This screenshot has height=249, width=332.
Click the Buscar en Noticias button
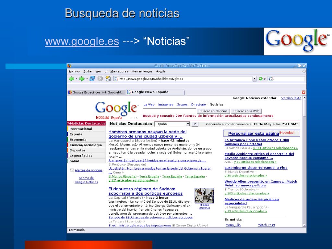point(213,111)
